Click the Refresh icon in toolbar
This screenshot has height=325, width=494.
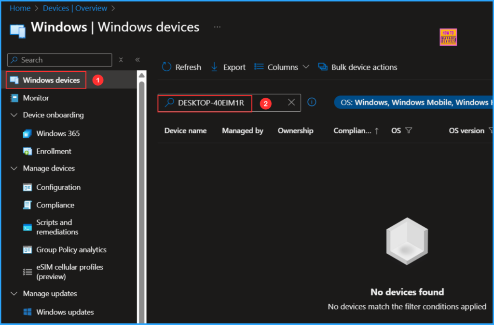pos(166,67)
